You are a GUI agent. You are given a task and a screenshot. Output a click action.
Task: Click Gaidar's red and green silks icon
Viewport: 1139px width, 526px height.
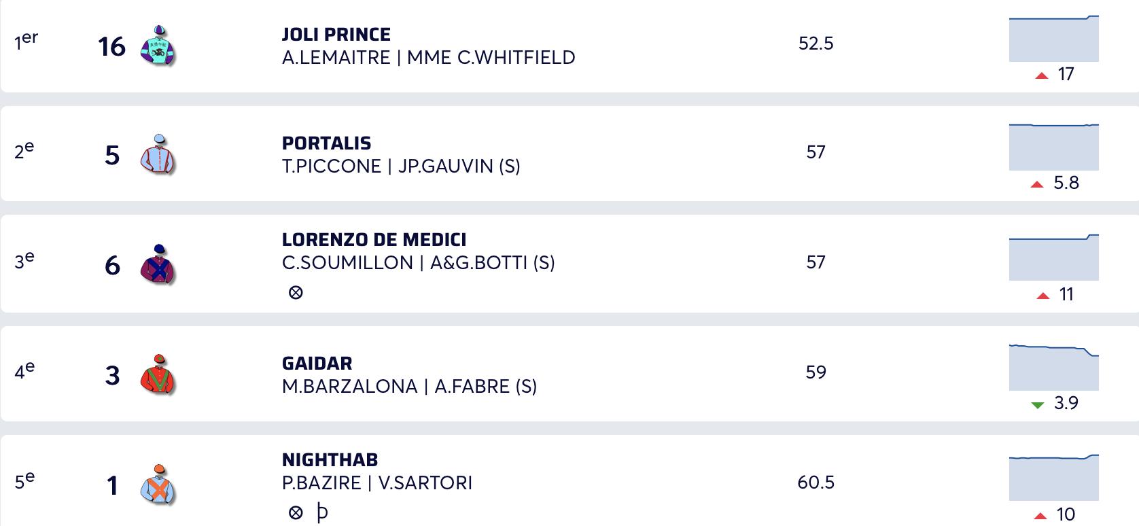(x=158, y=374)
